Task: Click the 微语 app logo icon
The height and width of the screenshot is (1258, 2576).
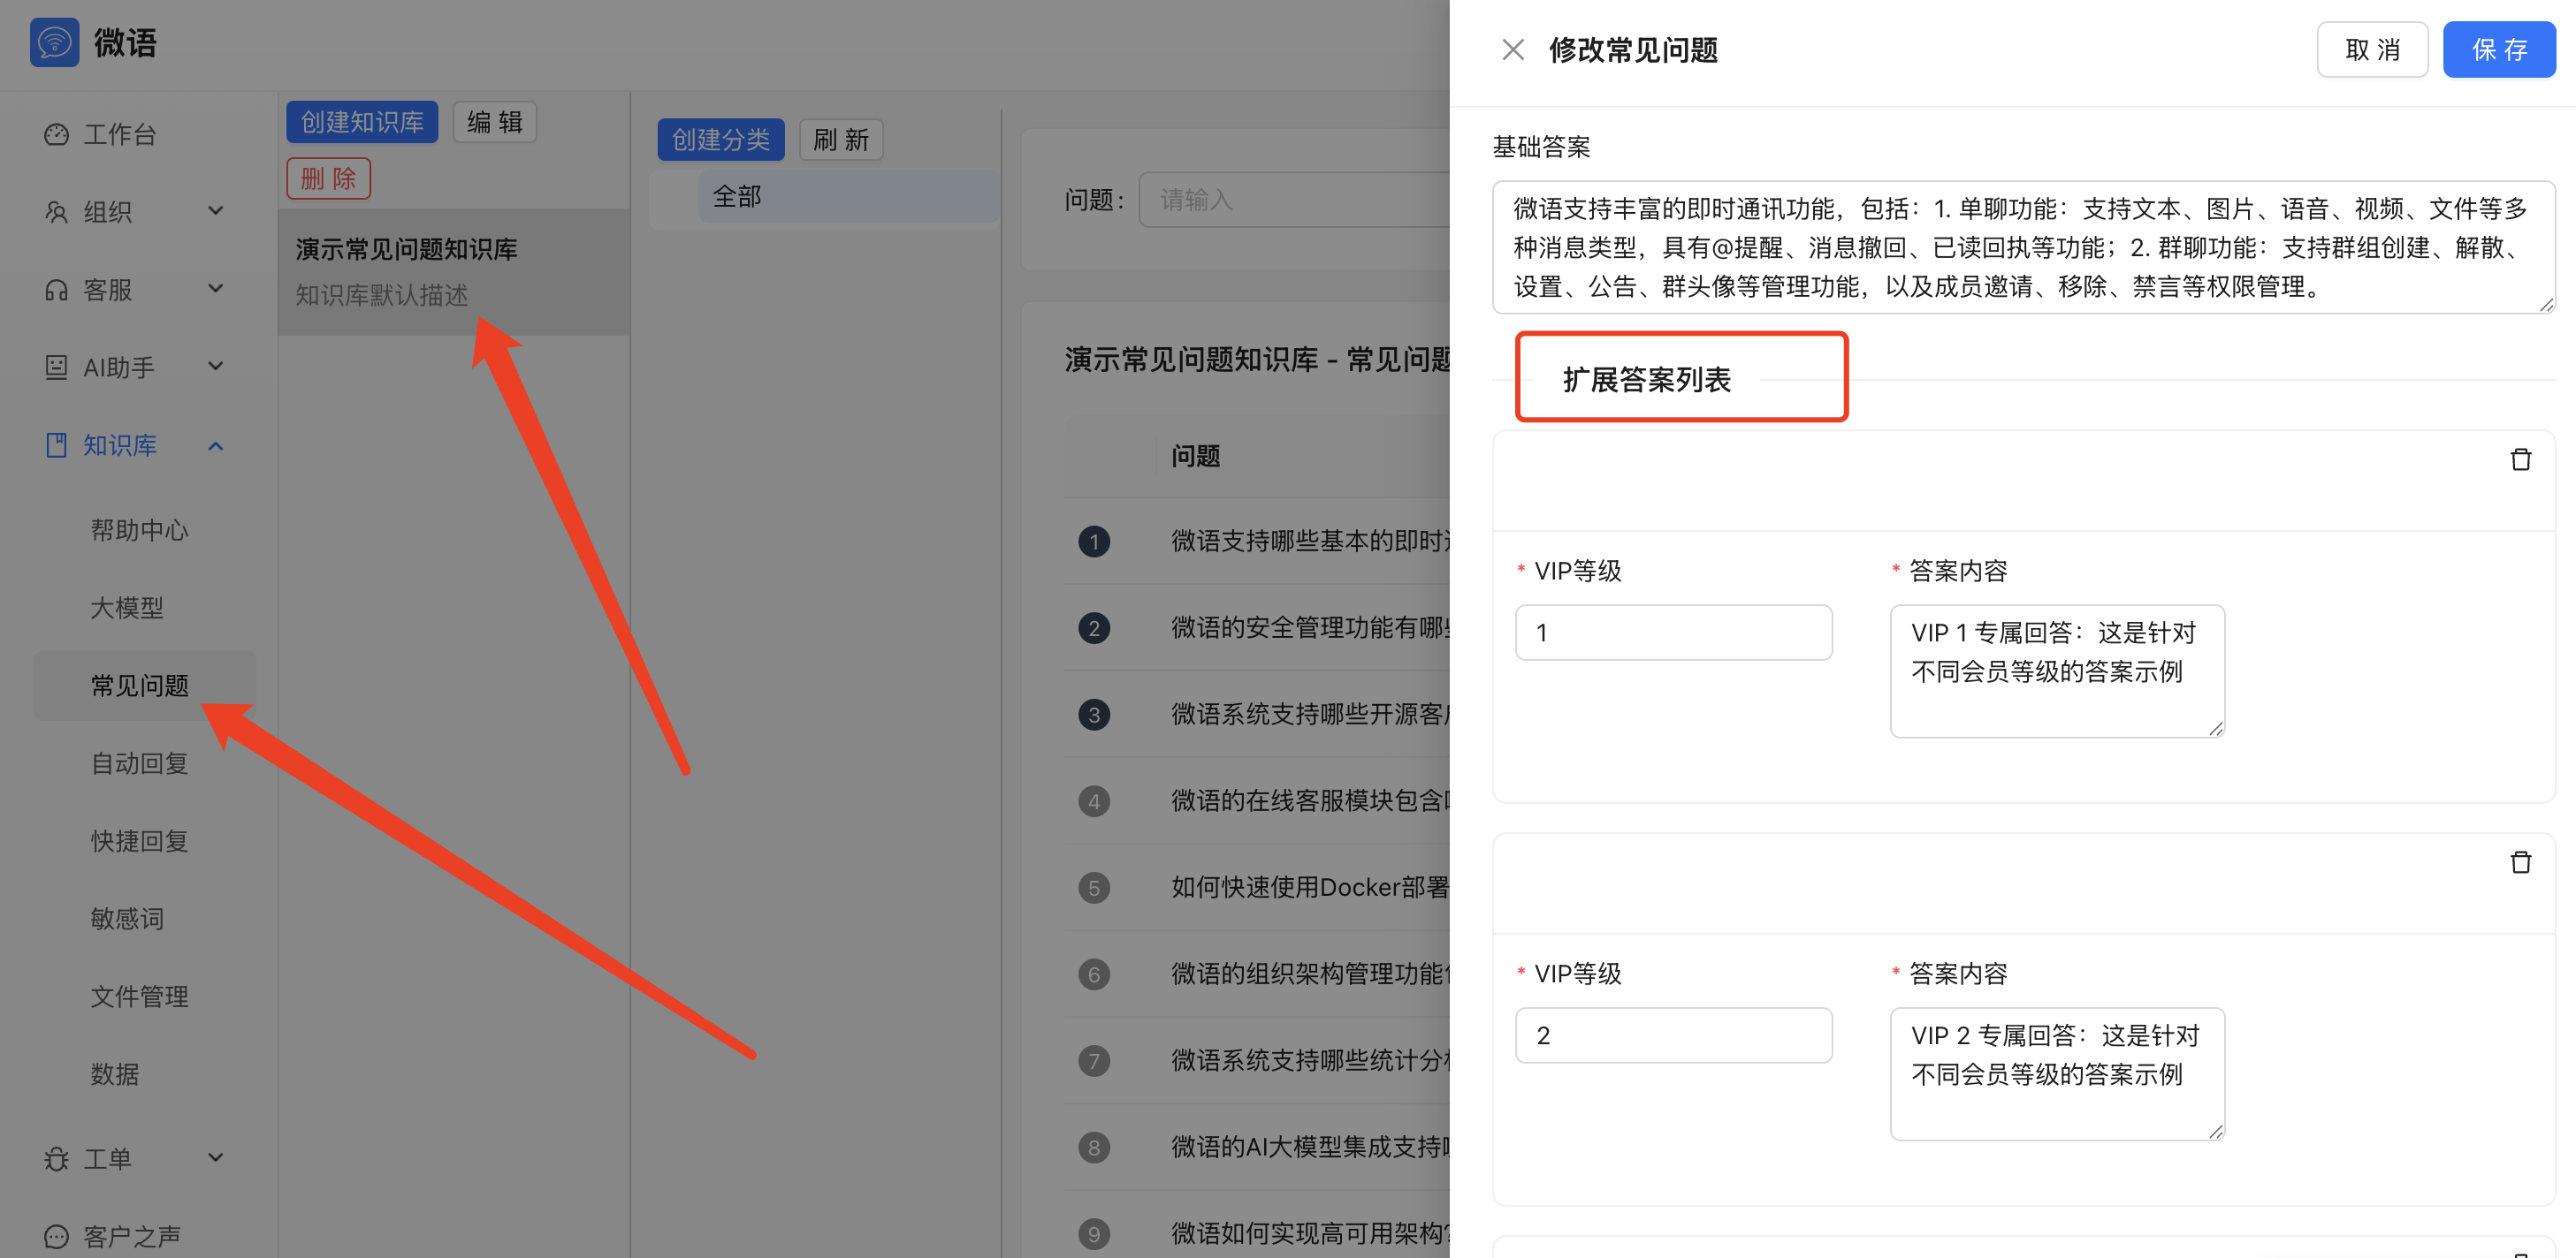Action: click(x=54, y=42)
